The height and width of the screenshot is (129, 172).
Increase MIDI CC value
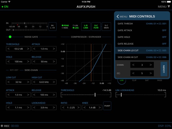point(151,73)
